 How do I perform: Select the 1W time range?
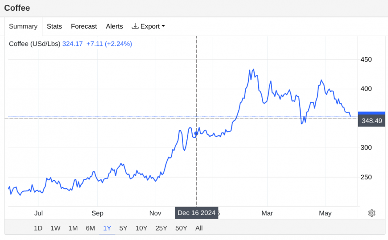(x=55, y=228)
